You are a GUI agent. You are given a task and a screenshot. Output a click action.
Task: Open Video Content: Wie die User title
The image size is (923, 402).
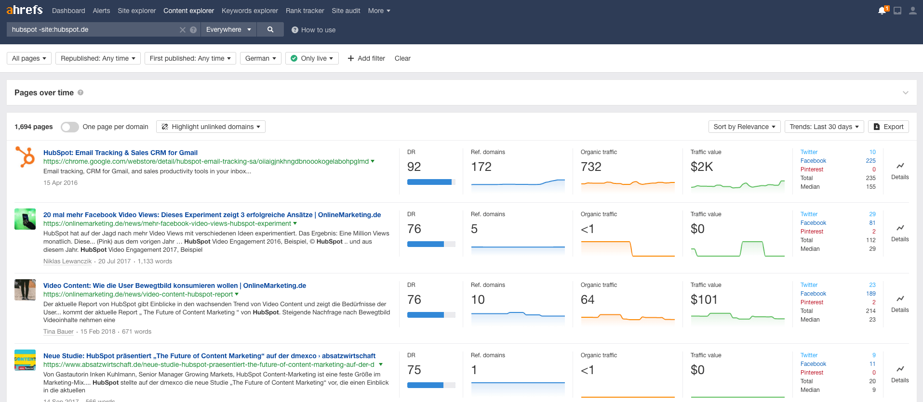174,285
